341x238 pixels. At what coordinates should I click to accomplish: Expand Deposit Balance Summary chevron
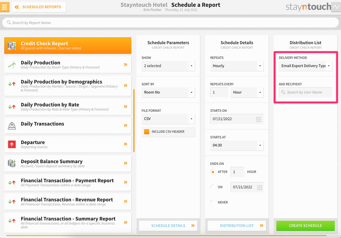[x=126, y=163]
